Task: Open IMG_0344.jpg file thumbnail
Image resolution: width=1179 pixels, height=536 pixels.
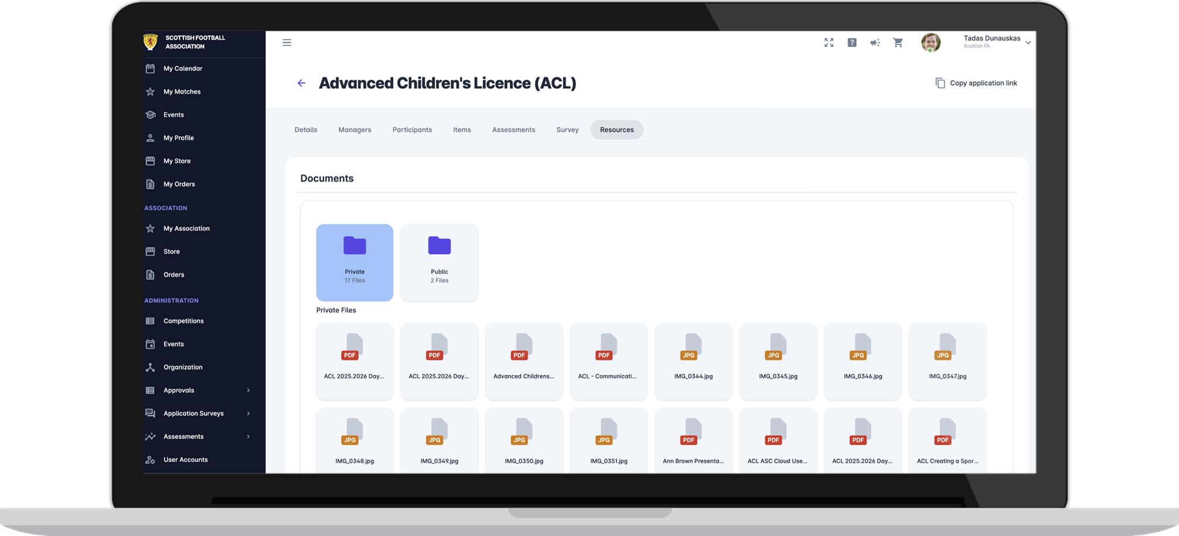Action: (693, 360)
